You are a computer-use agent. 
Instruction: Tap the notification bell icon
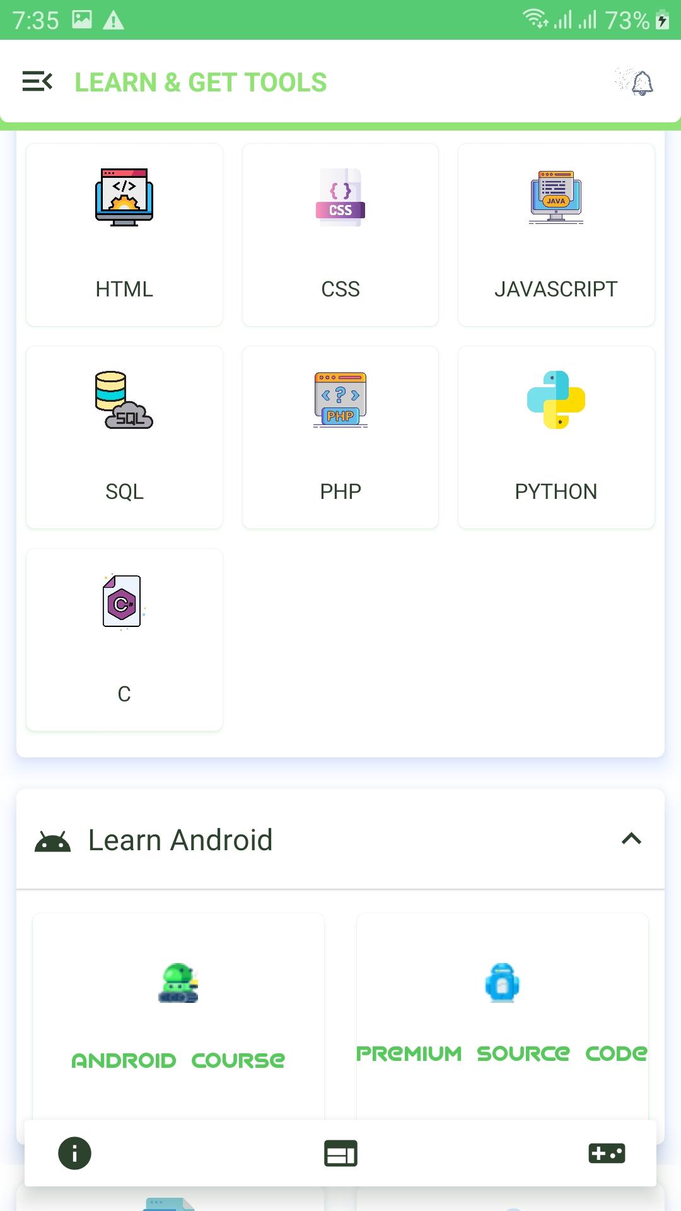635,82
